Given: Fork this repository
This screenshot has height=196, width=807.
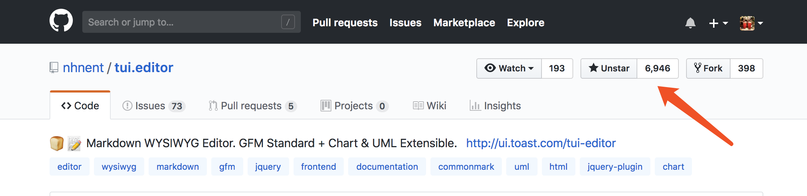Looking at the screenshot, I should pos(708,68).
